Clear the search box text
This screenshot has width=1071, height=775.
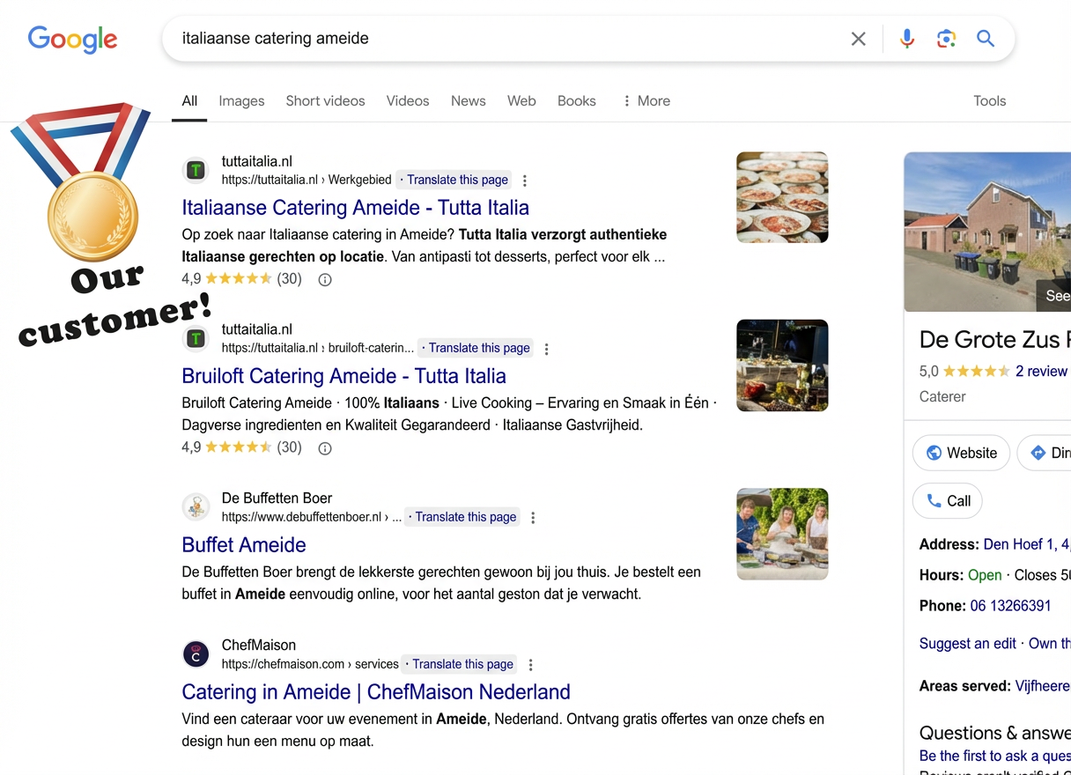coord(858,39)
